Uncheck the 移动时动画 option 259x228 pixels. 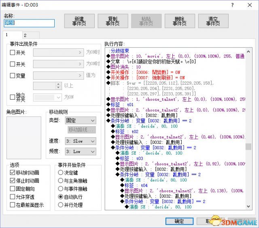point(12,173)
